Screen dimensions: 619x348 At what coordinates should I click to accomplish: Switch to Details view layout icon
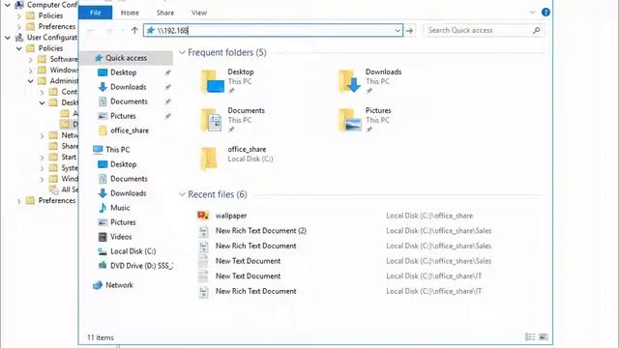click(x=530, y=336)
